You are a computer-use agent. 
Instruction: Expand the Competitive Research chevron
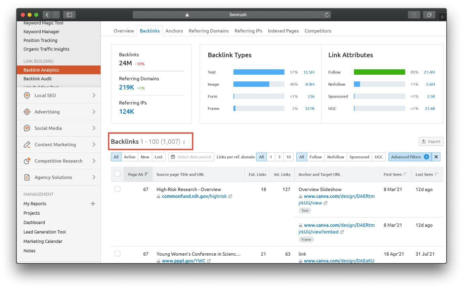[x=94, y=161]
